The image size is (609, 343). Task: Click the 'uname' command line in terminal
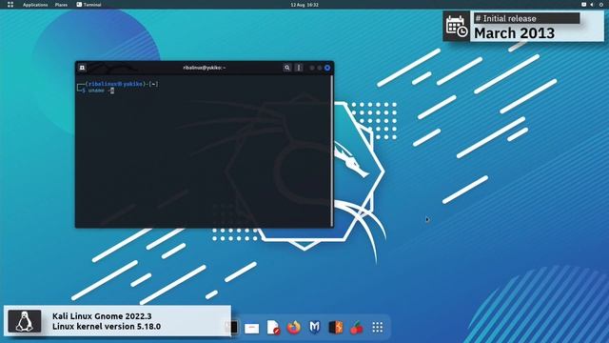coord(101,91)
